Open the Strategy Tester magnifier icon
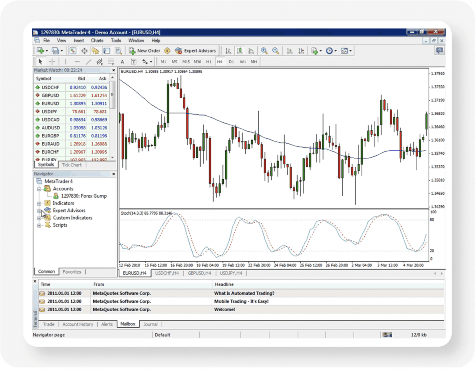The width and height of the screenshot is (476, 371). (118, 51)
